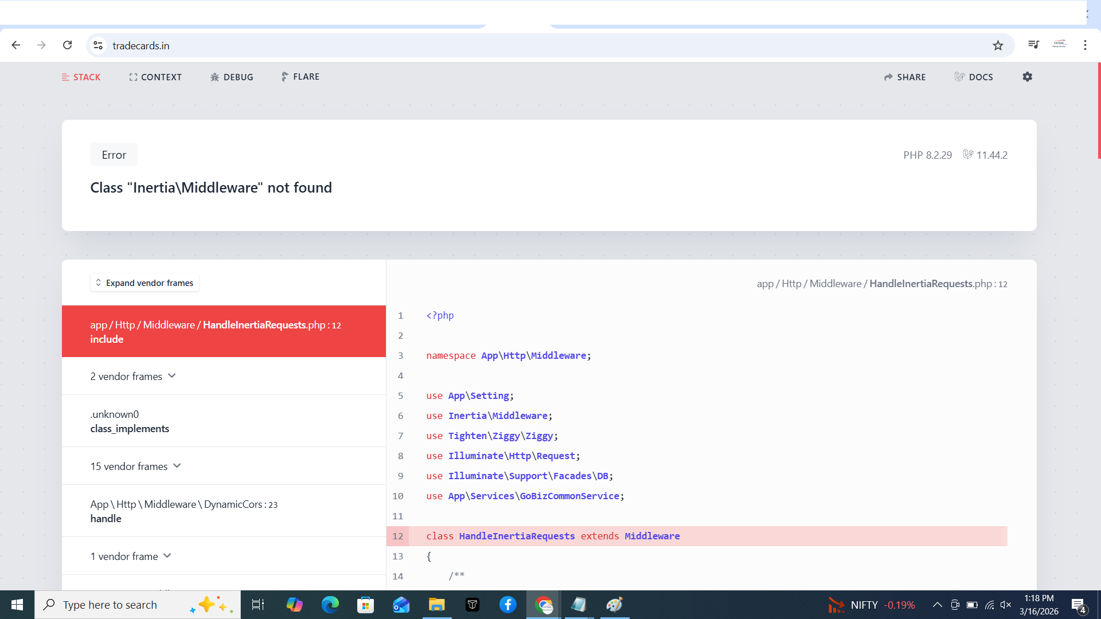
Task: Open File Explorer from taskbar
Action: click(x=436, y=605)
